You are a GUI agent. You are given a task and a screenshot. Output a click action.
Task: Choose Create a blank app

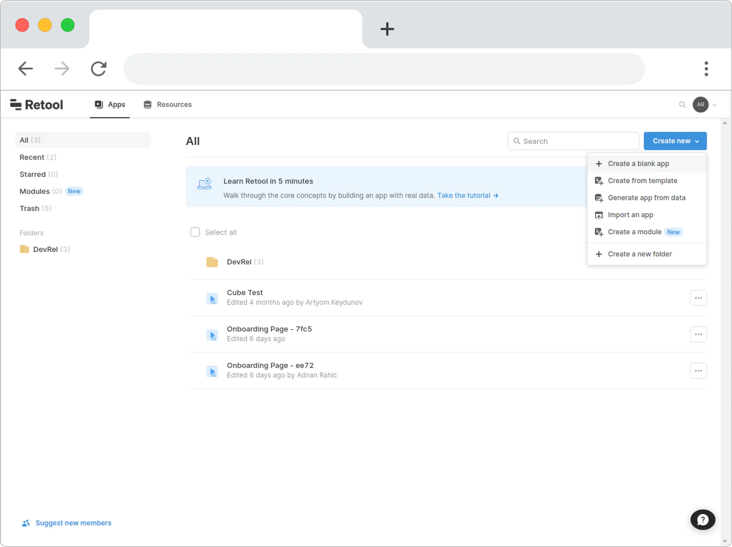pyautogui.click(x=647, y=164)
